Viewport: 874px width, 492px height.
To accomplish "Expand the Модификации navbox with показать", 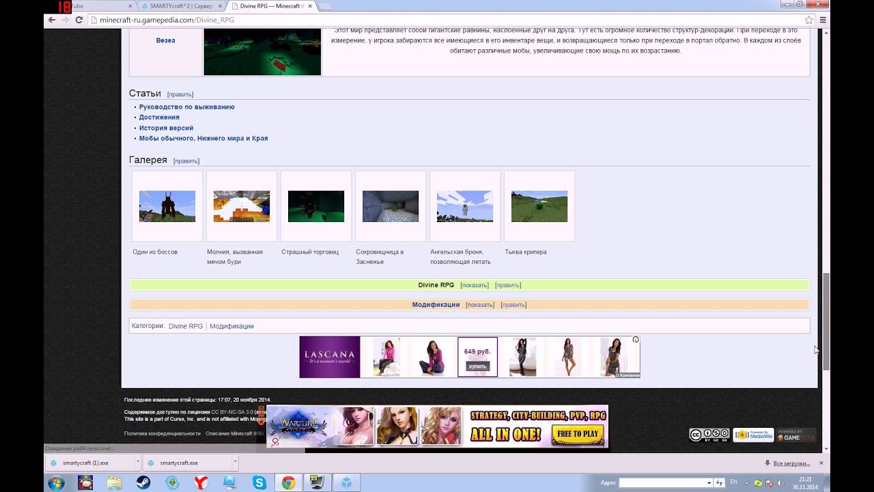I will pos(480,305).
